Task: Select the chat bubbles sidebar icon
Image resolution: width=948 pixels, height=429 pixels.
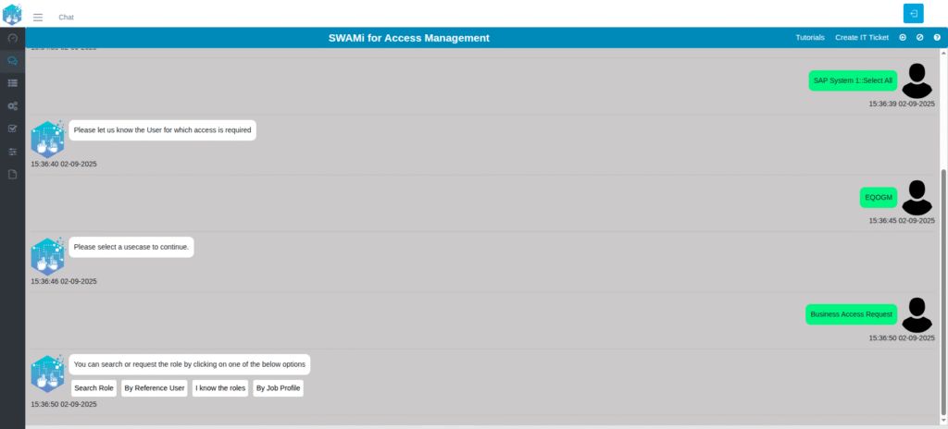Action: tap(12, 61)
